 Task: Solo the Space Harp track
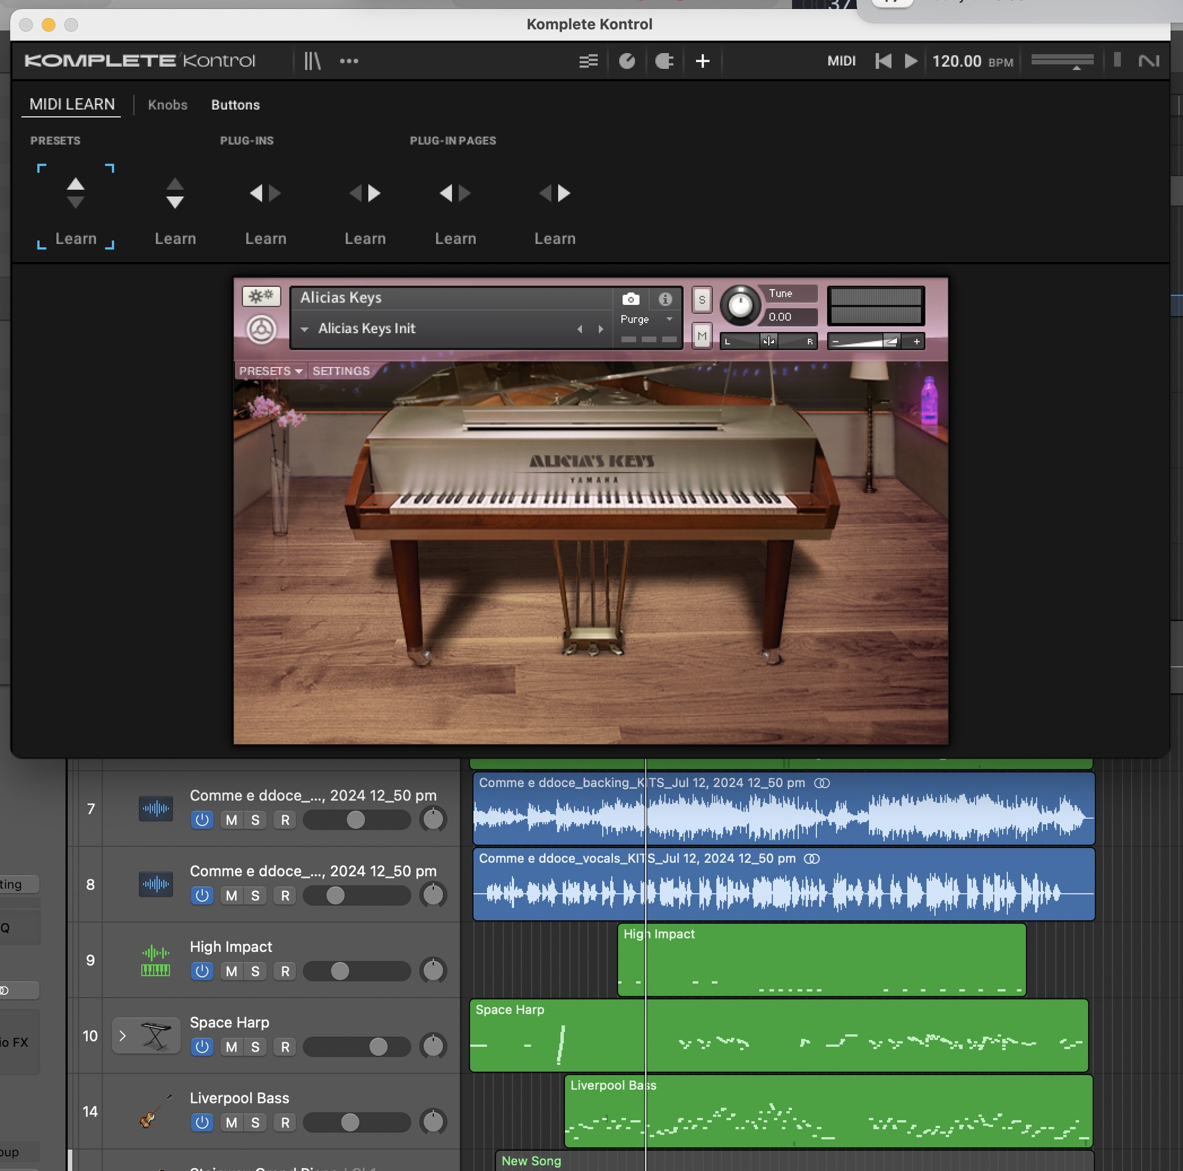point(255,1047)
